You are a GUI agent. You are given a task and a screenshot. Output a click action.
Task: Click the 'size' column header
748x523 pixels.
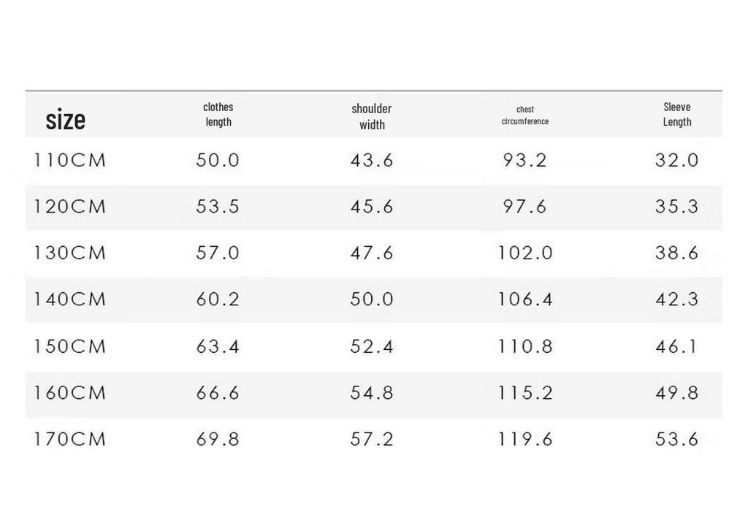pyautogui.click(x=65, y=119)
